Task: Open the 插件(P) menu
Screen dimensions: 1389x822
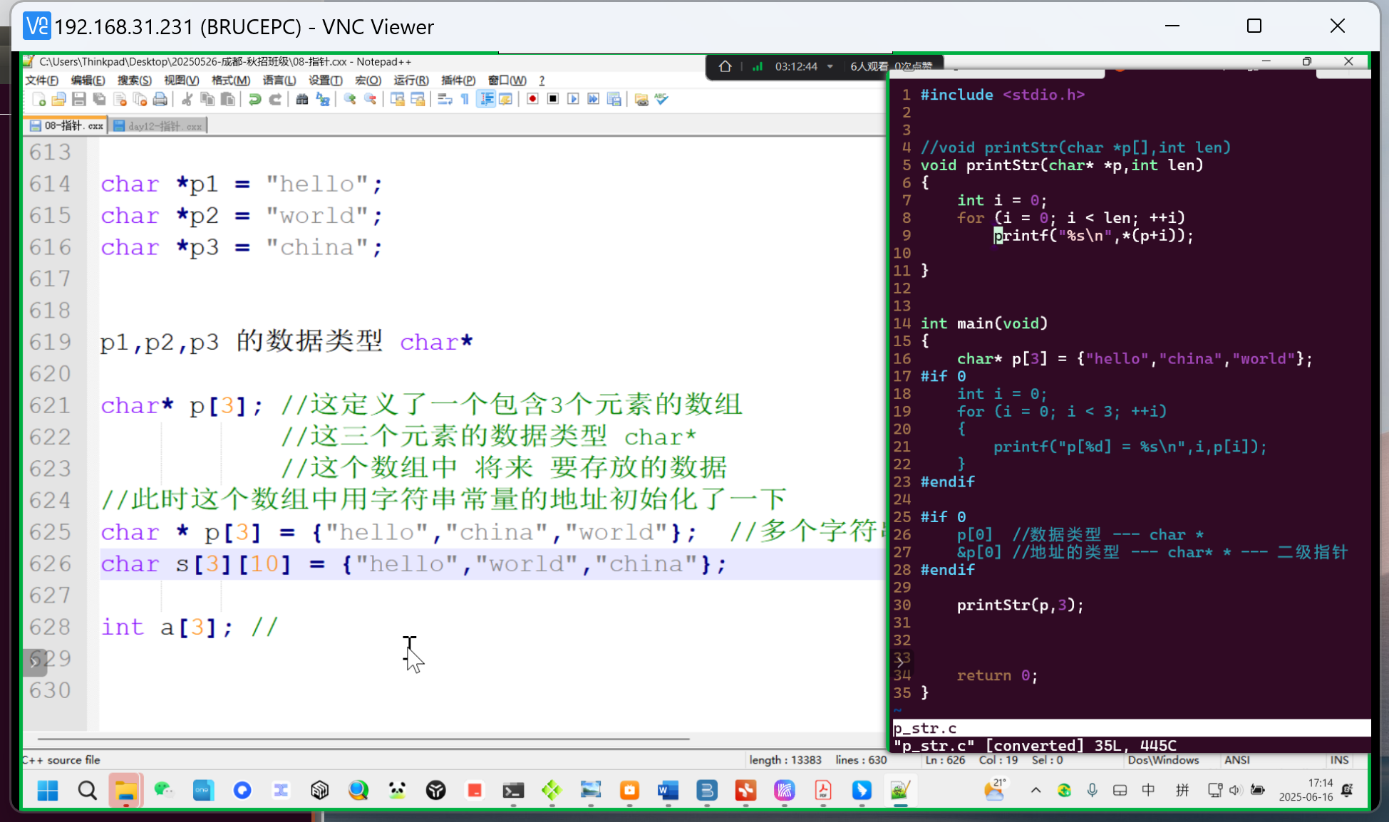Action: 458,80
